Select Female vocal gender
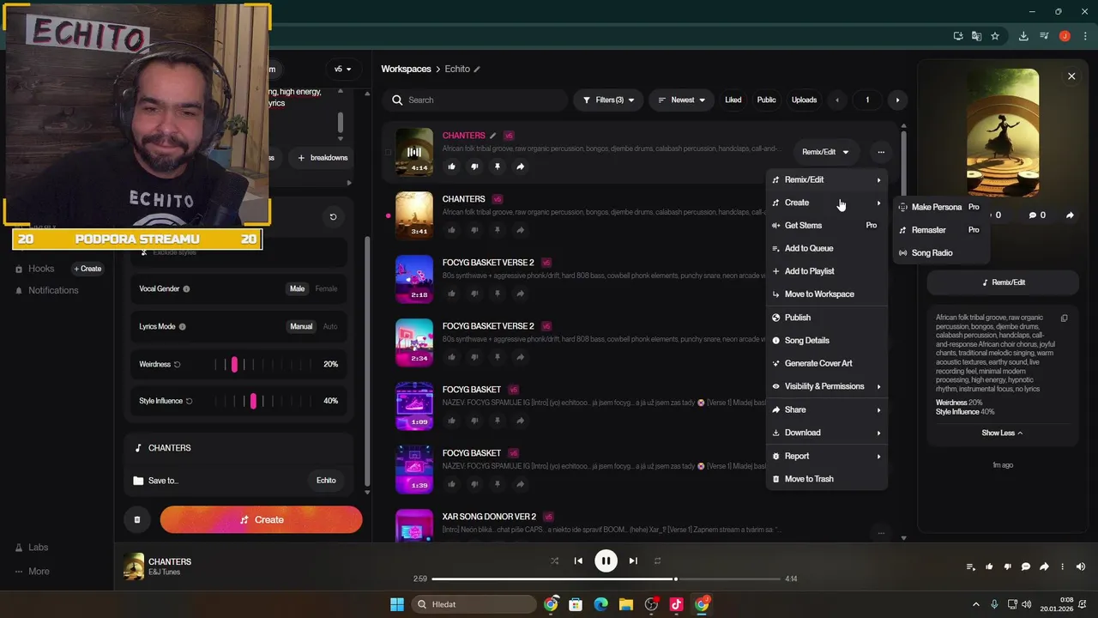Viewport: 1098px width, 618px height. 326,289
